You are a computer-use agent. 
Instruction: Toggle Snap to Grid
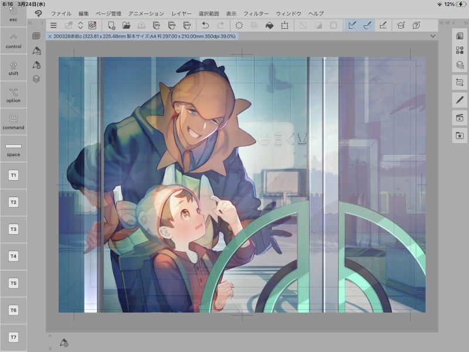(383, 25)
